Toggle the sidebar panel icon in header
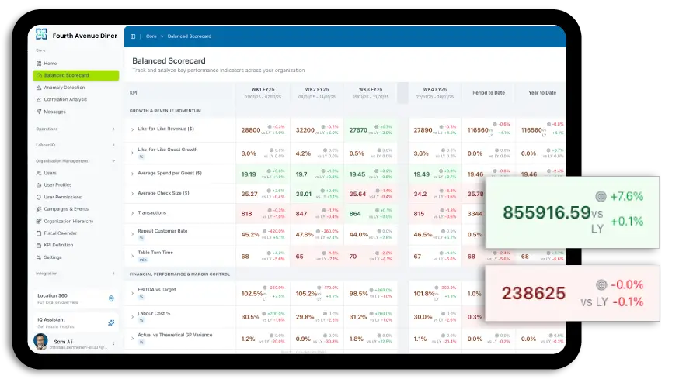Viewport: 686px width, 379px height. (x=133, y=36)
